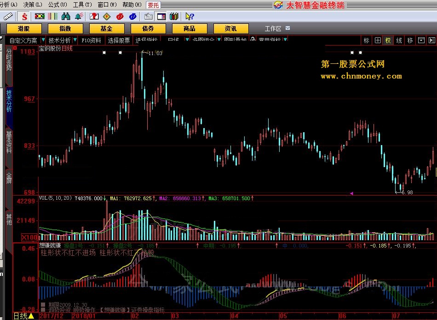Open the 帮助(H) menu
The height and width of the screenshot is (320, 437).
pyautogui.click(x=132, y=5)
